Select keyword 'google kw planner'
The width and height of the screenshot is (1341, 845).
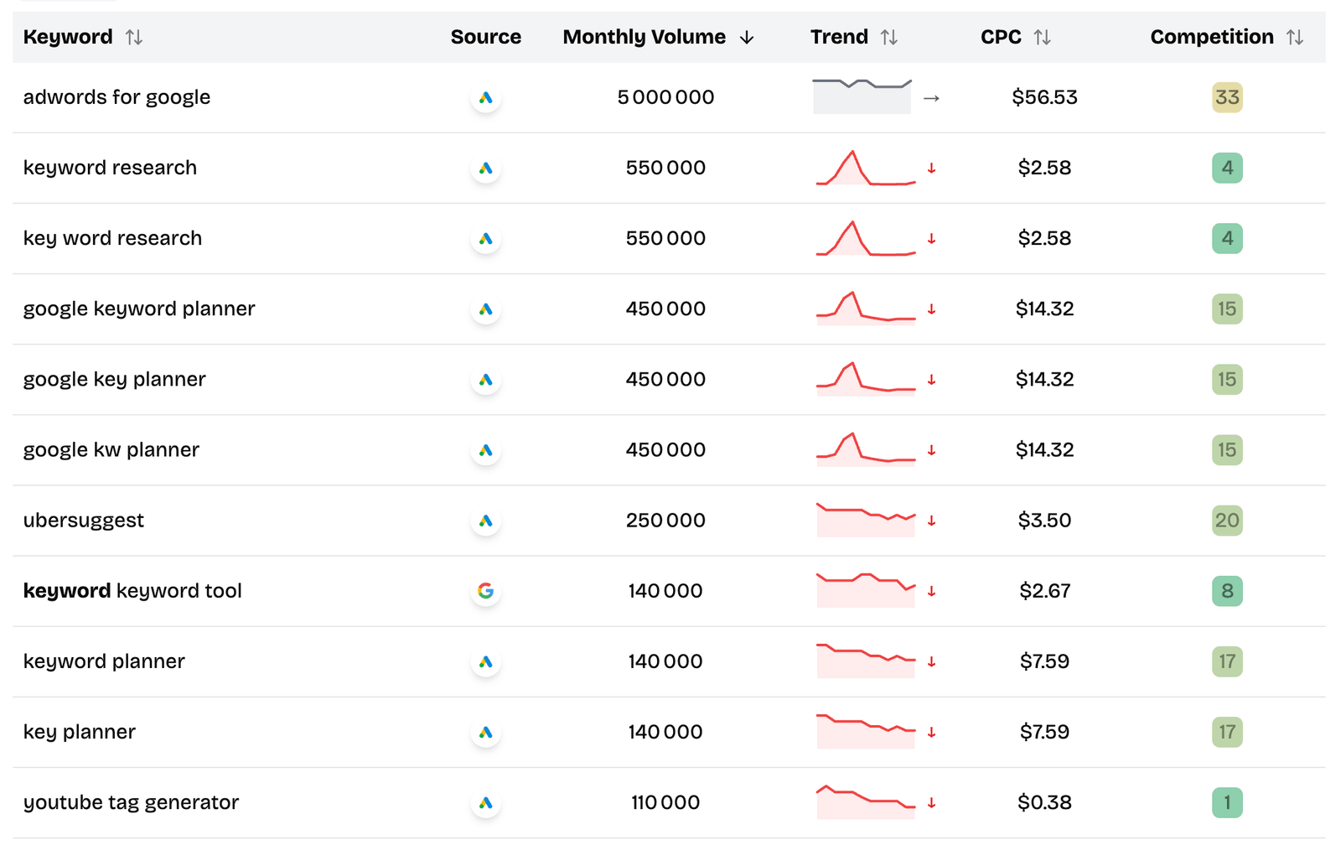(111, 449)
